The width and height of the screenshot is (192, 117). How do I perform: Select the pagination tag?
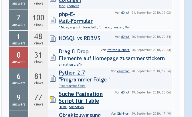click(x=76, y=107)
